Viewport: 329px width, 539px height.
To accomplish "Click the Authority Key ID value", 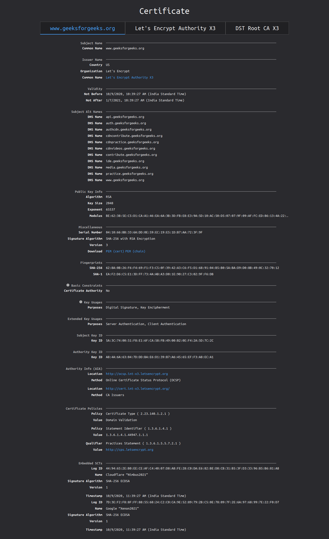I will pos(159,357).
